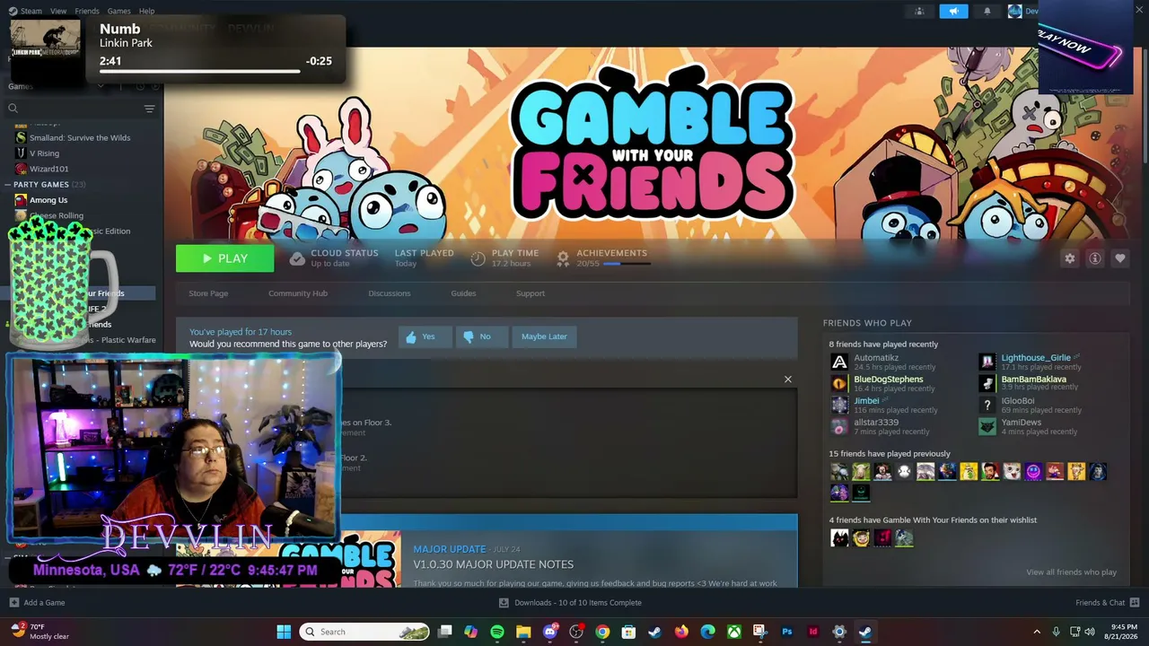Click View all friends who play
This screenshot has width=1149, height=646.
1071,572
